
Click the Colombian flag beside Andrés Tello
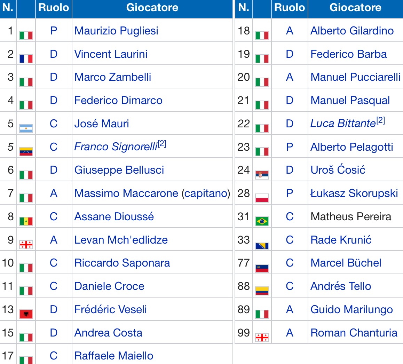[x=262, y=291]
